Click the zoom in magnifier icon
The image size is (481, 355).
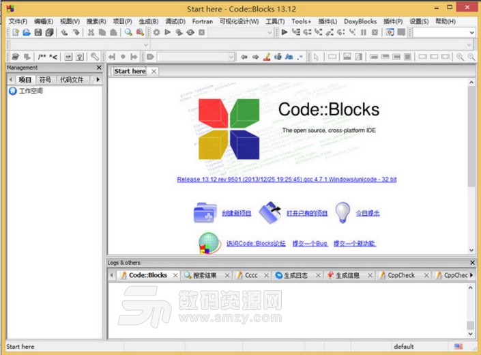[460, 57]
